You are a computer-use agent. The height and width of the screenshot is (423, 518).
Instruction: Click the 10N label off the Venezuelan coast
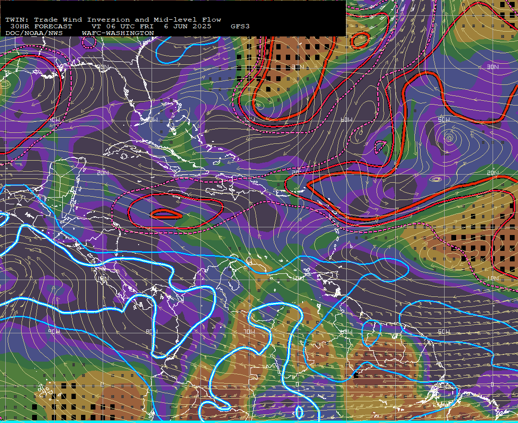click(298, 278)
